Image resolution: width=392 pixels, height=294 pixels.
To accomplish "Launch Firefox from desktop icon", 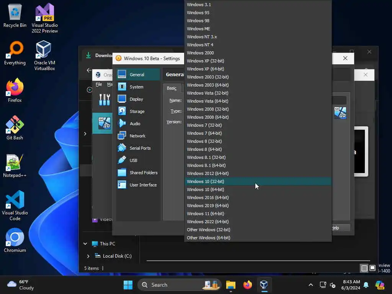I will pyautogui.click(x=15, y=90).
